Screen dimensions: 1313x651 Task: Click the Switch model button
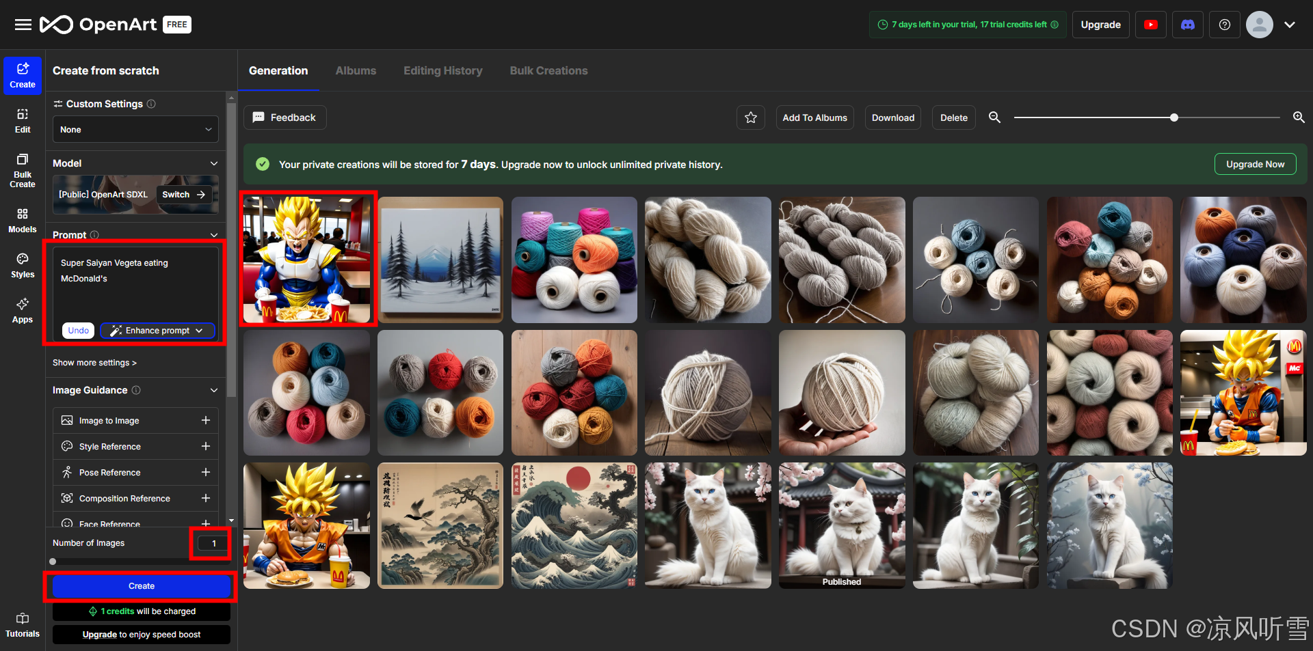(184, 195)
